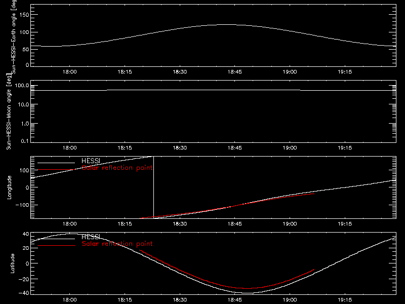Click the -100 tick on Longitude axis
The height and width of the screenshot is (304, 405).
(x=22, y=205)
